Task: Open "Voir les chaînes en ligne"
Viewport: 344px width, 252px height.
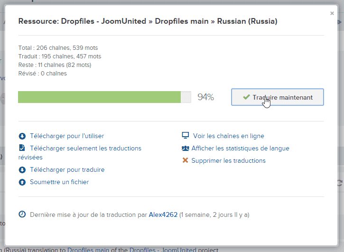Action: click(x=228, y=136)
